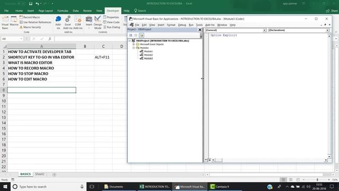Switch to the Sheet2 worksheet tab
This screenshot has width=339, height=191.
40,174
